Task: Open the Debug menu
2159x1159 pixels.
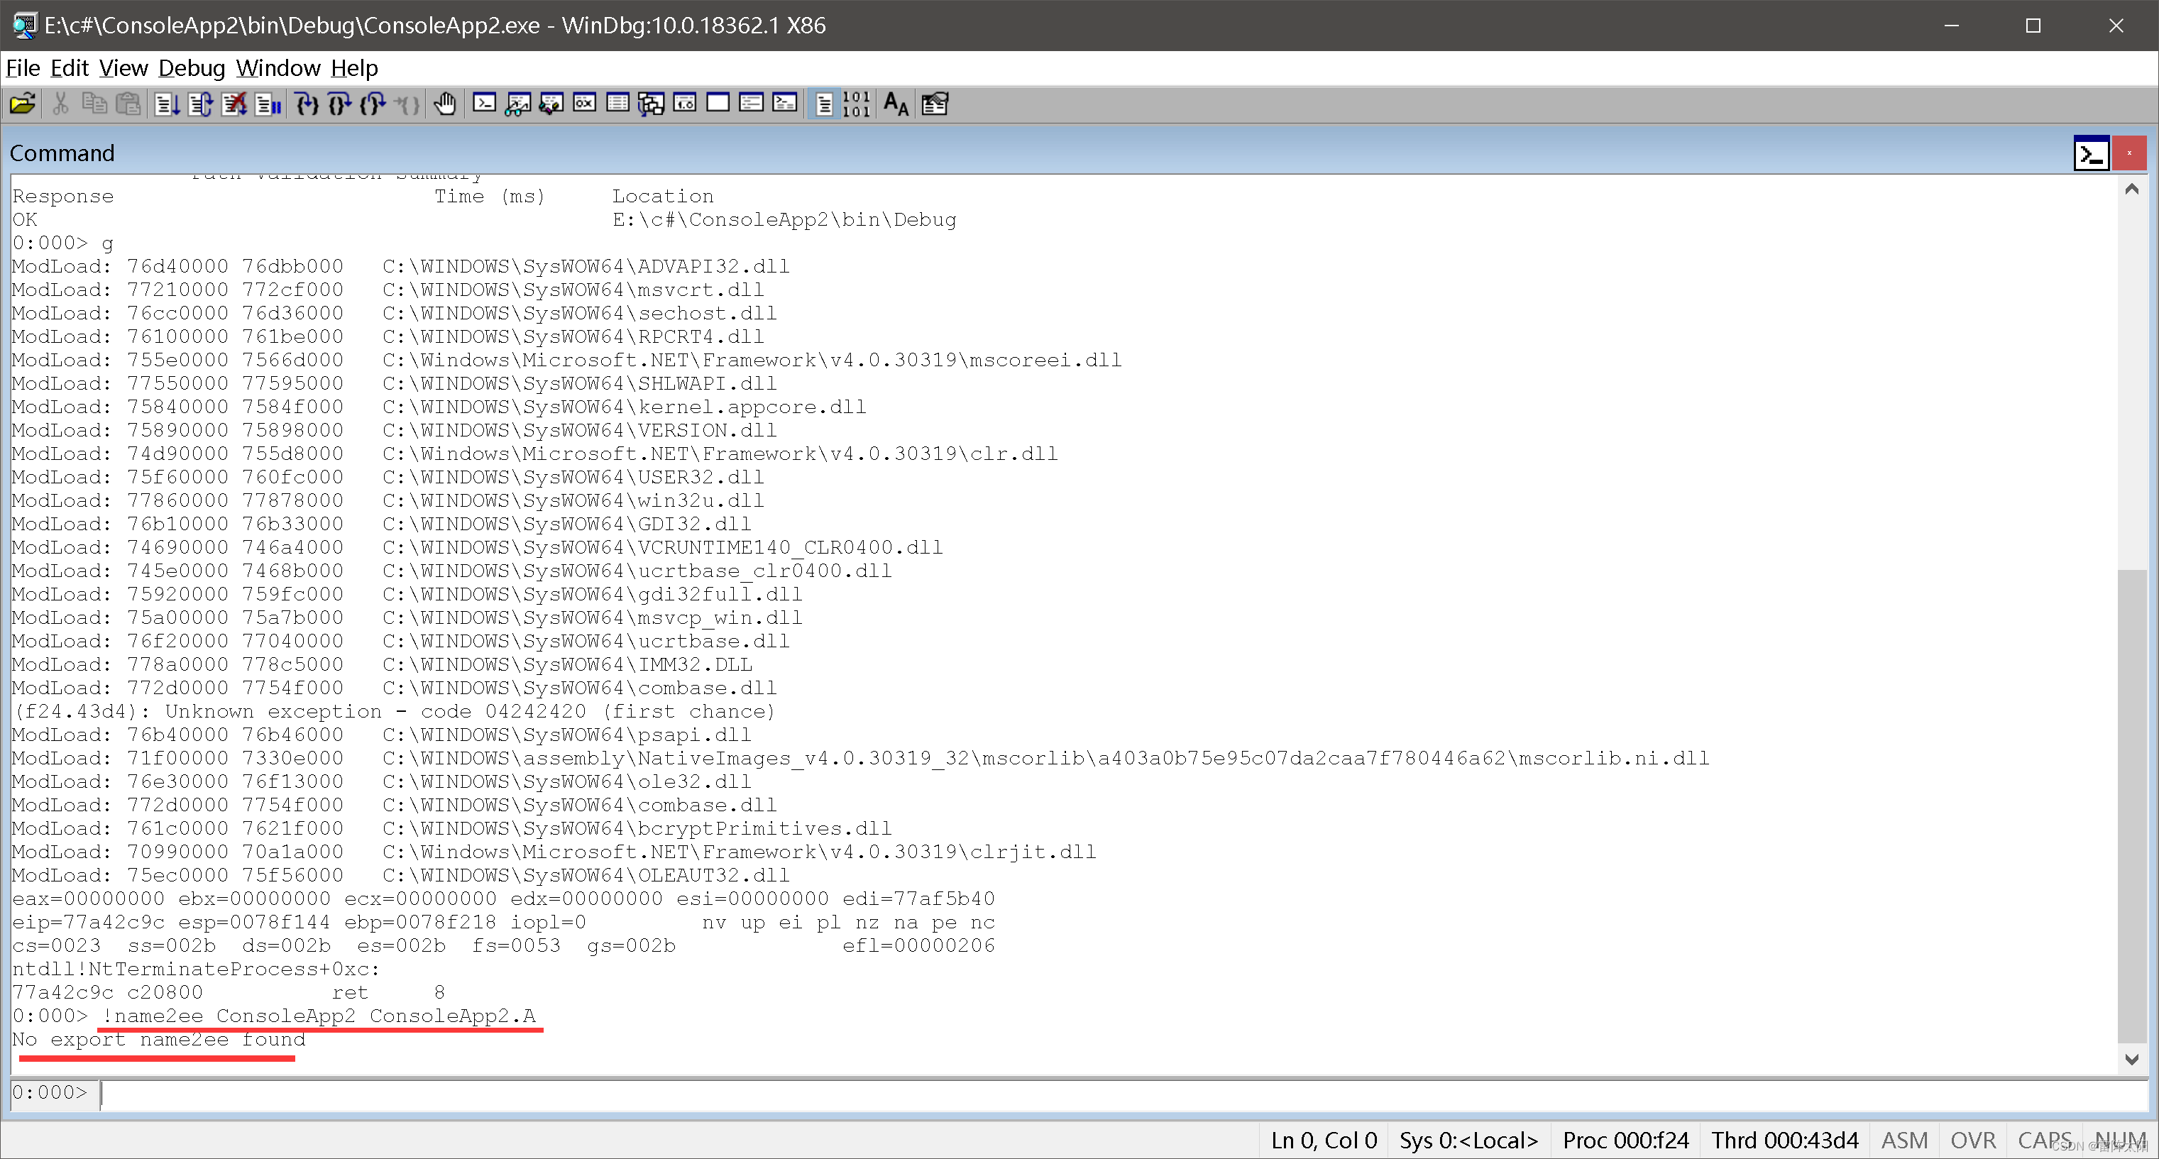Action: click(x=191, y=68)
